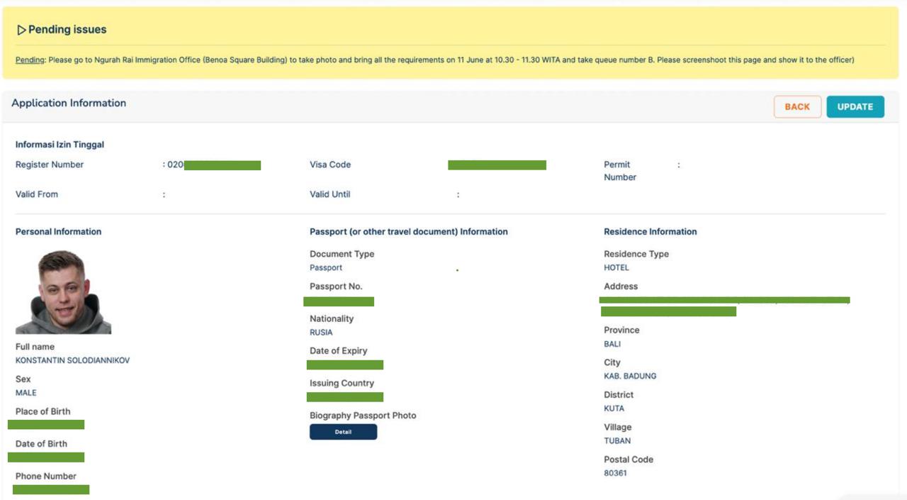Select the 'Pending issues' heading text
The height and width of the screenshot is (500, 907).
point(67,30)
